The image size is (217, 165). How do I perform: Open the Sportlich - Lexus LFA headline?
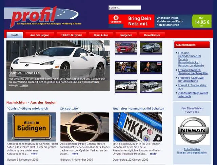(24, 73)
